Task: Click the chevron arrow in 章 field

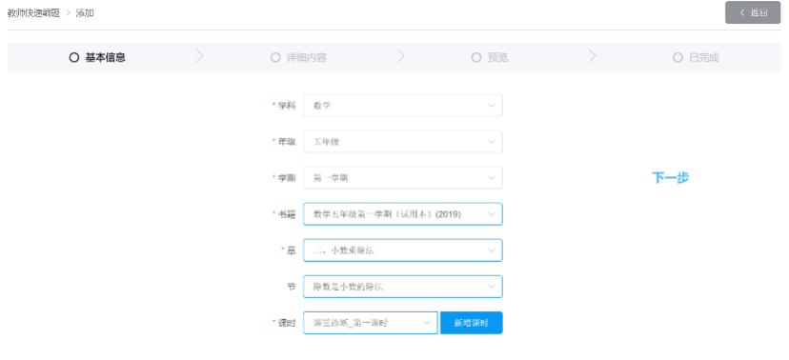Action: click(492, 250)
